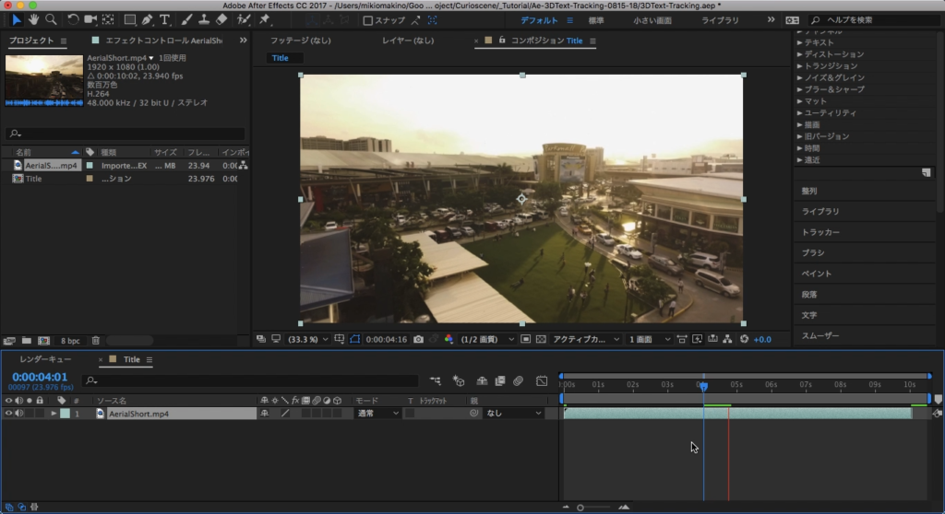The width and height of the screenshot is (945, 514).
Task: Switch to the 標準 workspace
Action: click(x=596, y=19)
